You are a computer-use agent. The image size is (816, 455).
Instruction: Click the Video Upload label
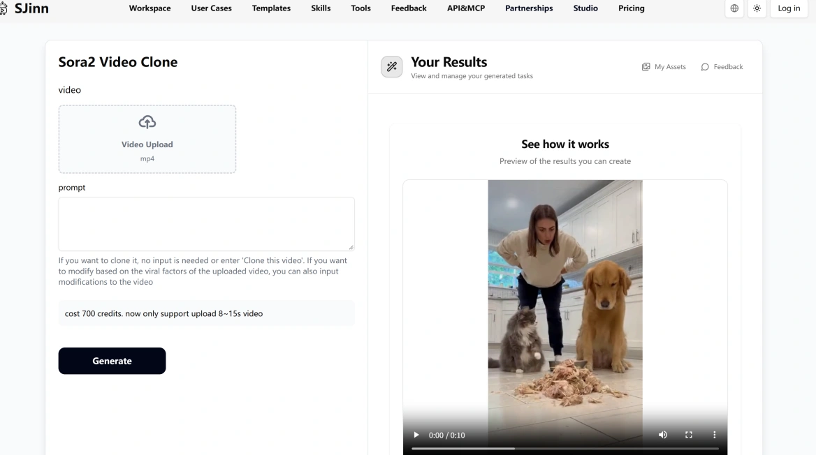pyautogui.click(x=147, y=144)
